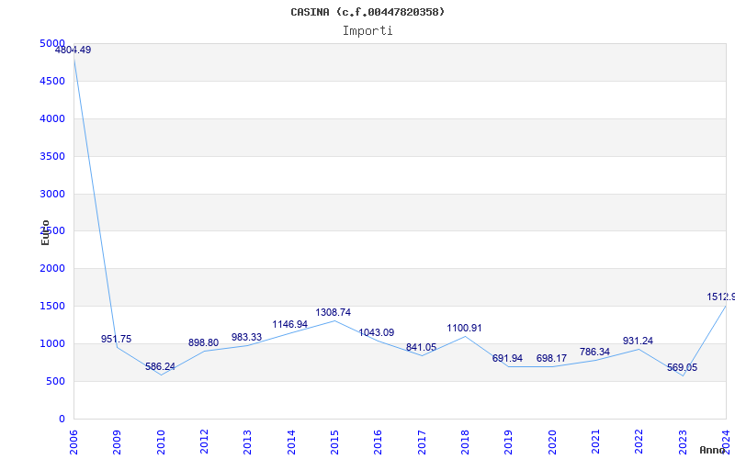
Task: Click the 2017 x-axis year label
Action: coord(422,442)
